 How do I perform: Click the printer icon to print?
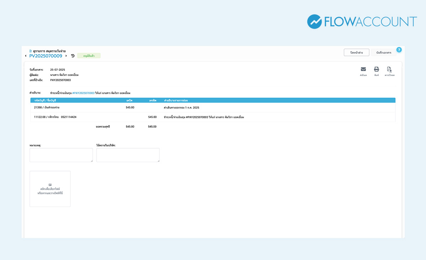click(x=376, y=69)
